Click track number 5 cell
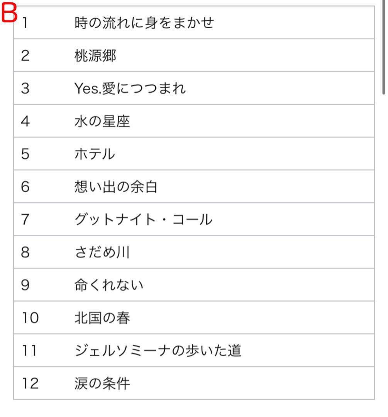 tap(25, 154)
